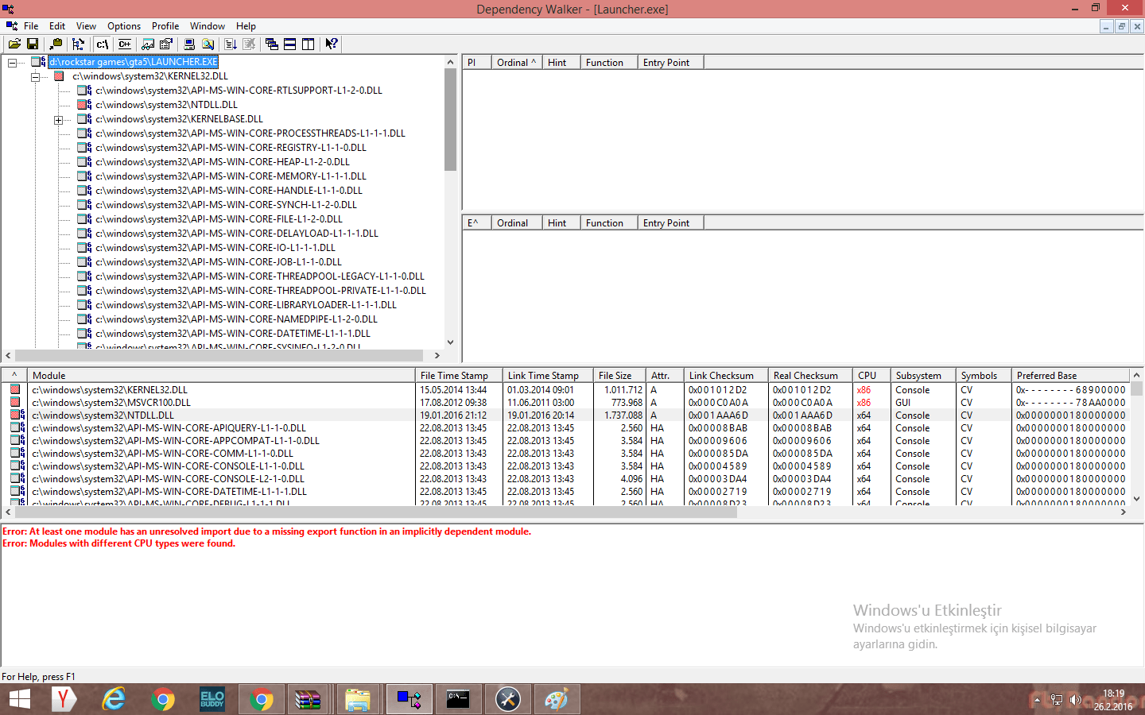This screenshot has height=715, width=1145.
Task: Open the File menu
Action: click(31, 26)
